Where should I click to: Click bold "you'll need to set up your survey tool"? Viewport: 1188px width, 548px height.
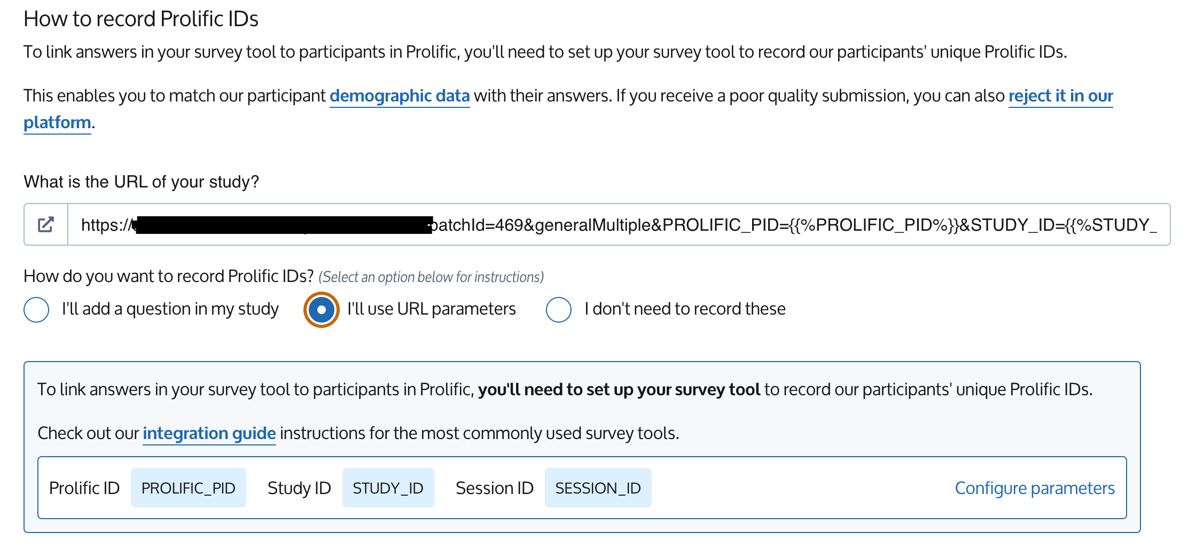coord(619,389)
